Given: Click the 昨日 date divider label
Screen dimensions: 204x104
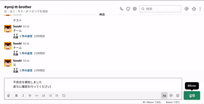Looking at the screenshot, I should [x=102, y=15].
